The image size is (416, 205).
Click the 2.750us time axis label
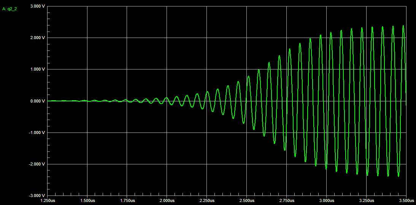(x=286, y=200)
